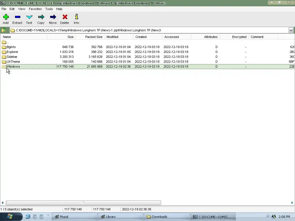Go up one level with folder-up icon
The height and width of the screenshot is (221, 295).
[3, 30]
